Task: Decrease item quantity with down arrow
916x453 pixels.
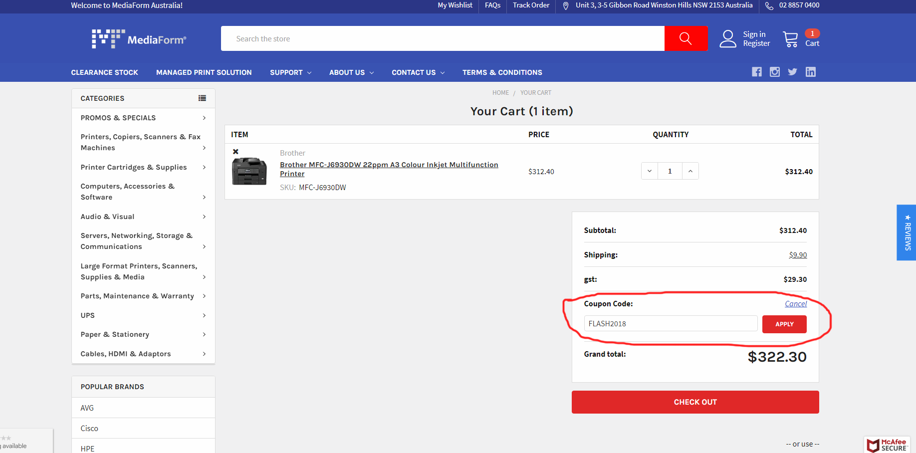Action: pyautogui.click(x=650, y=171)
